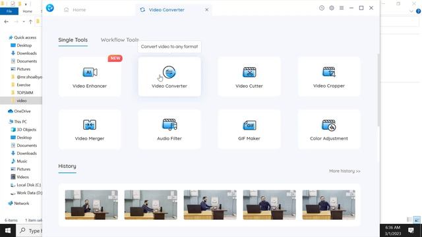Image resolution: width=422 pixels, height=237 pixels.
Task: Open the third history video thumbnail
Action: click(x=210, y=205)
